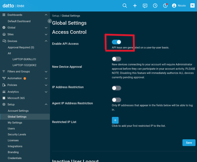The width and height of the screenshot is (197, 162).
Task: Click the Setup gear icon
Action: click(x=4, y=104)
